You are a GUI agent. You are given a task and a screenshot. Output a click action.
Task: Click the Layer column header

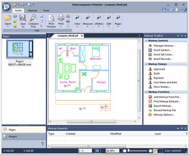pyautogui.click(x=169, y=134)
